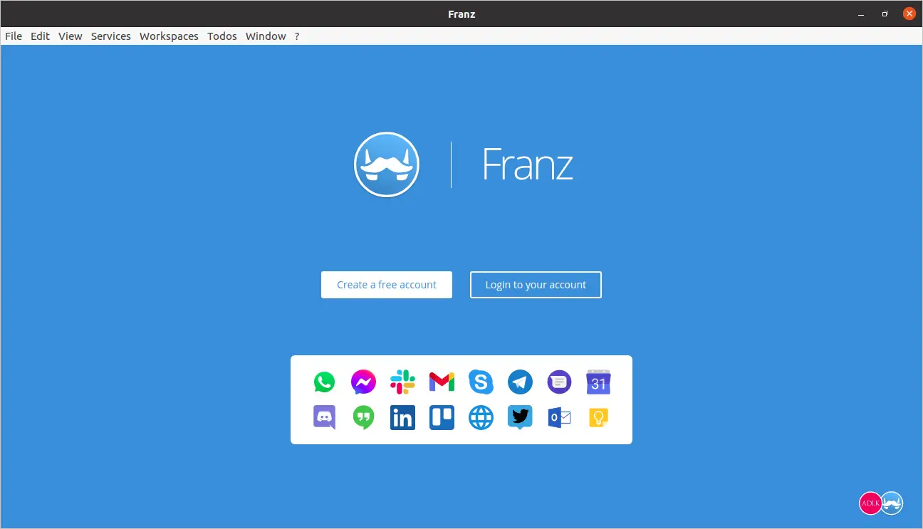Click the WhatsApp service icon
The height and width of the screenshot is (529, 923).
click(324, 382)
